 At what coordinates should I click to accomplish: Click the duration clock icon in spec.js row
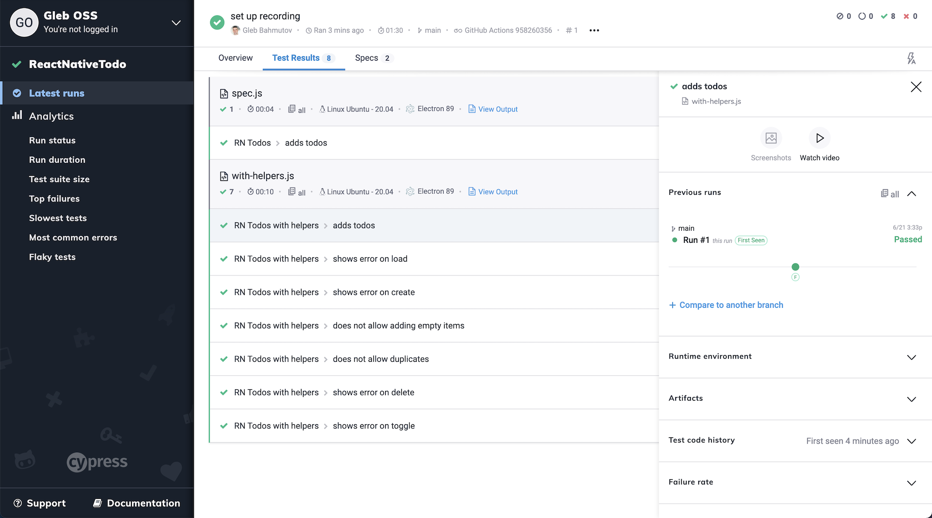coord(250,109)
